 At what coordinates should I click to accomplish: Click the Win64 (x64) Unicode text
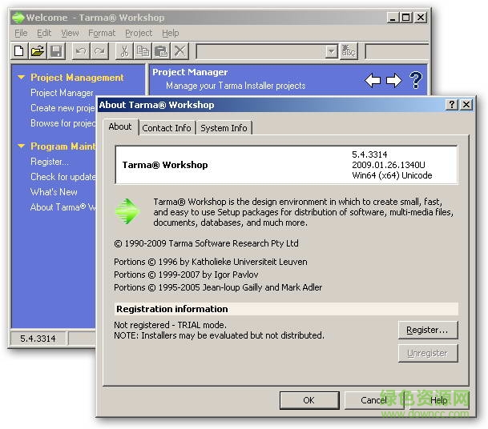pos(392,175)
